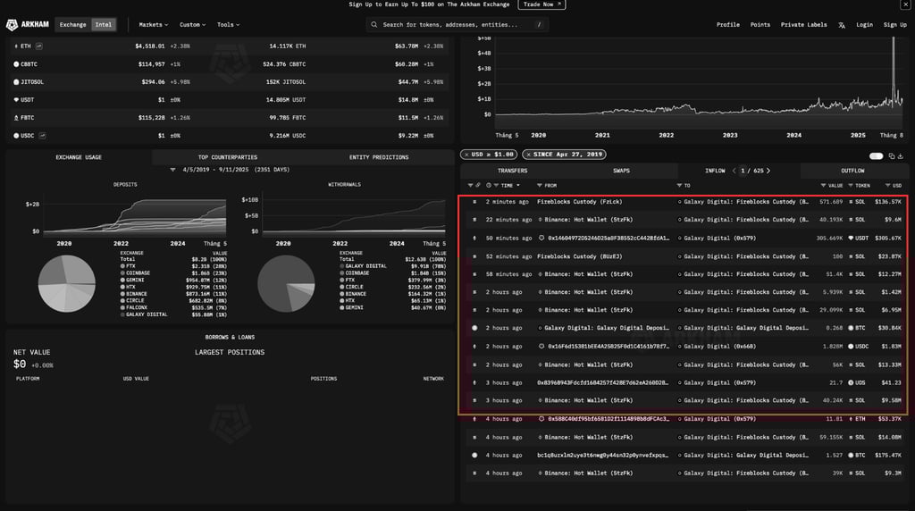Click the search magnifier icon
This screenshot has width=915, height=511.
pos(374,24)
